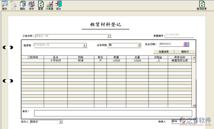Click into the 备注 text field
Image resolution: width=214 pixels, height=129 pixels.
tap(113, 113)
